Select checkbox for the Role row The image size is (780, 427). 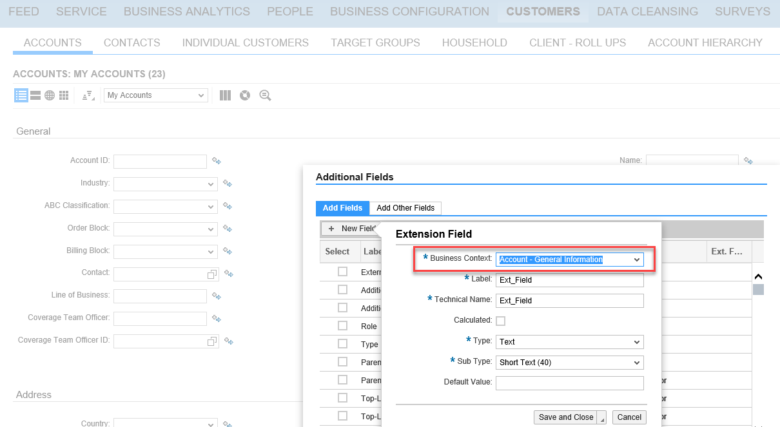(343, 326)
